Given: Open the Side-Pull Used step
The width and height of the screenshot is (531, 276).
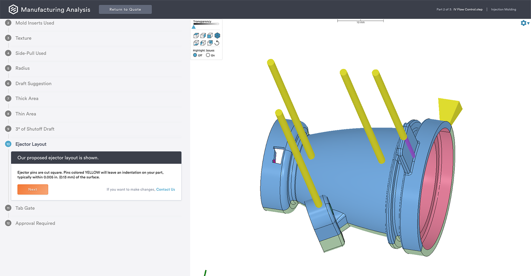Looking at the screenshot, I should point(31,53).
